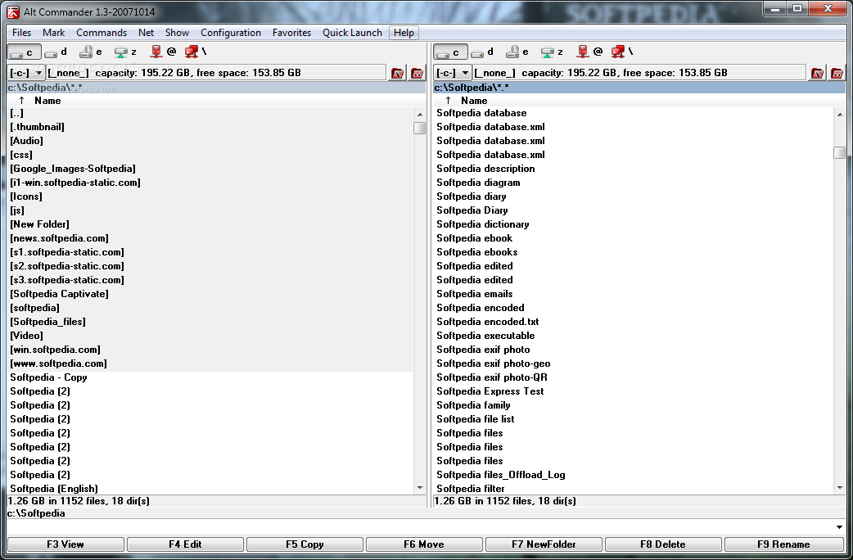Select drive c in the left panel
The image size is (853, 560).
pos(24,52)
